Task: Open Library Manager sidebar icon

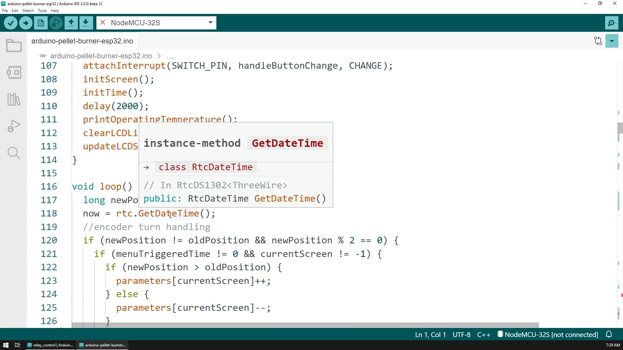Action: point(14,99)
